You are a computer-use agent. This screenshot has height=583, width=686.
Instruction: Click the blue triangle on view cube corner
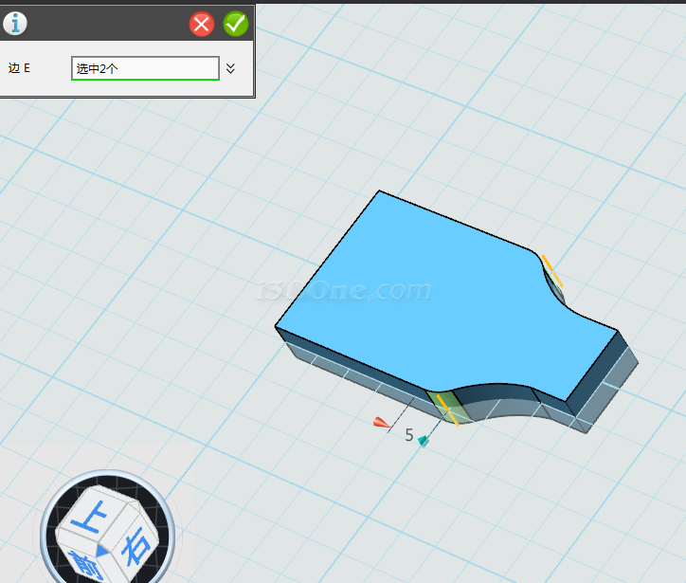(x=101, y=551)
